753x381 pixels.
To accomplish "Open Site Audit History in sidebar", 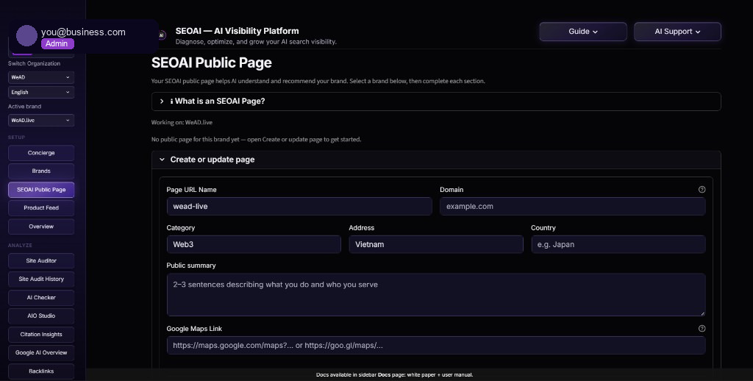I will (x=41, y=279).
